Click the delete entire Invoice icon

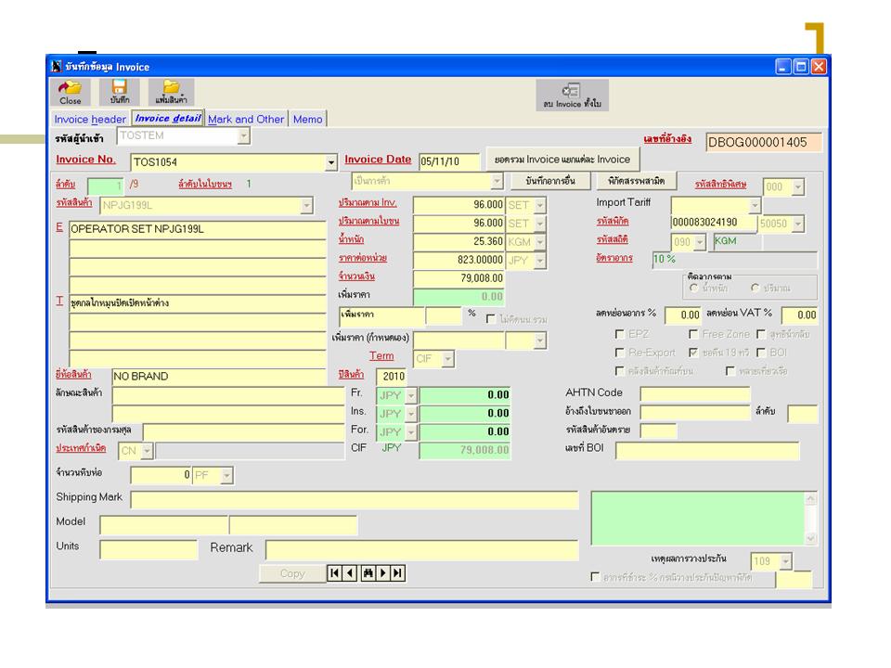[572, 94]
